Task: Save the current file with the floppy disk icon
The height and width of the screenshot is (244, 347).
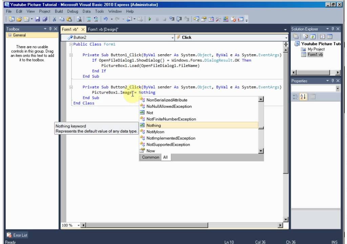Action: (38, 19)
